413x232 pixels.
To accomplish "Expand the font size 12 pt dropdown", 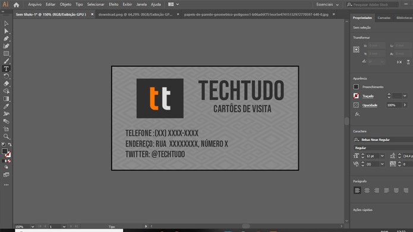I will point(382,156).
